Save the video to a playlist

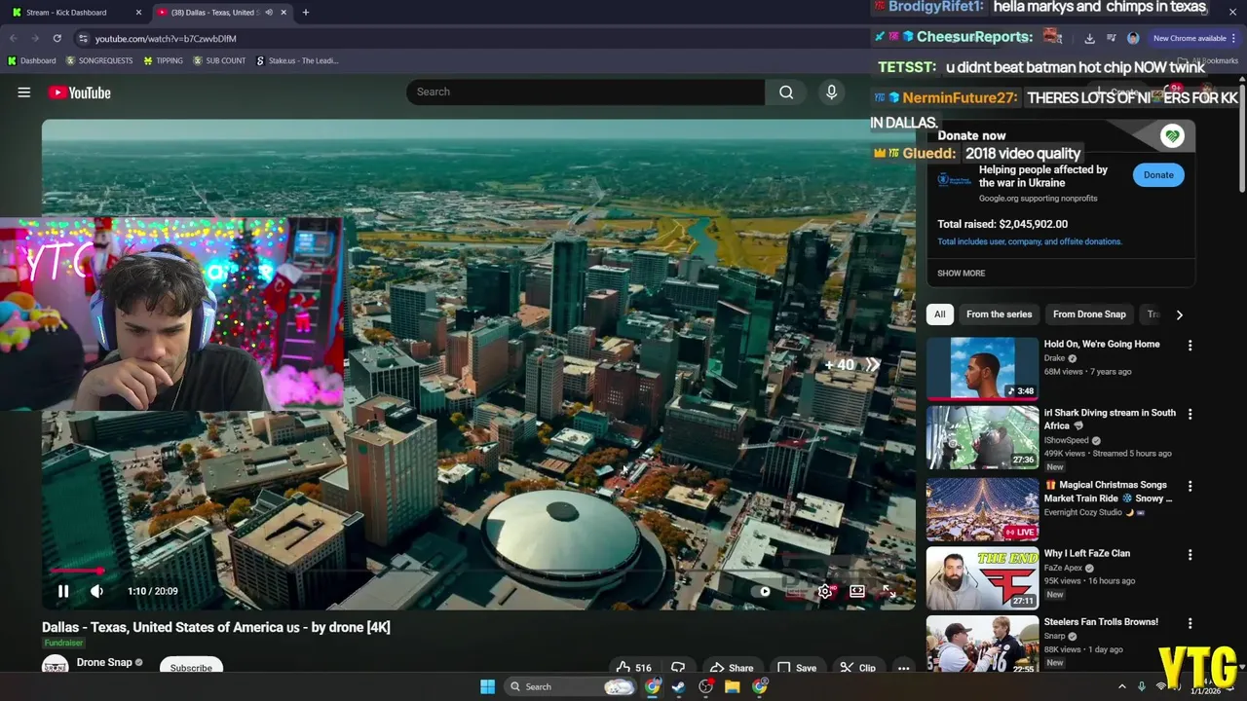coord(797,668)
